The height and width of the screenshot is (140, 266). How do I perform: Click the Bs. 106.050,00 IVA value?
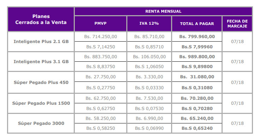(x=149, y=57)
